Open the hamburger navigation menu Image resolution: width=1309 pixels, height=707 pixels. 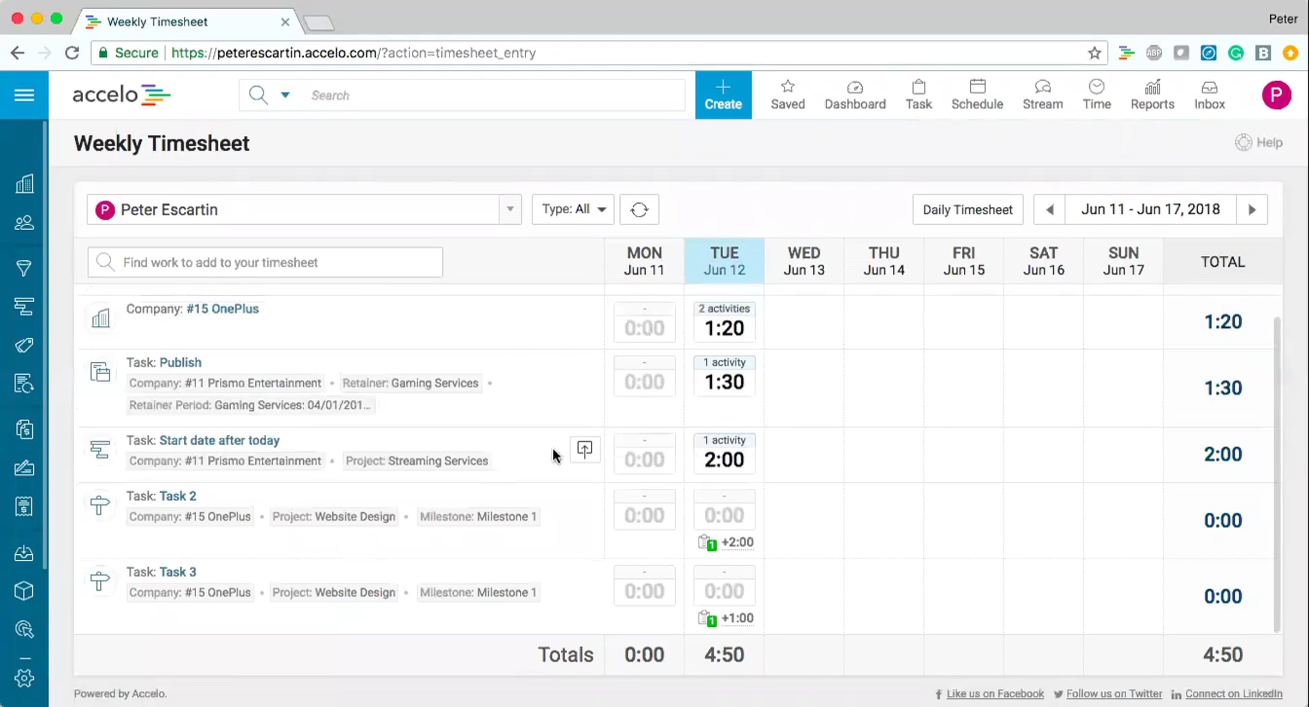tap(24, 95)
